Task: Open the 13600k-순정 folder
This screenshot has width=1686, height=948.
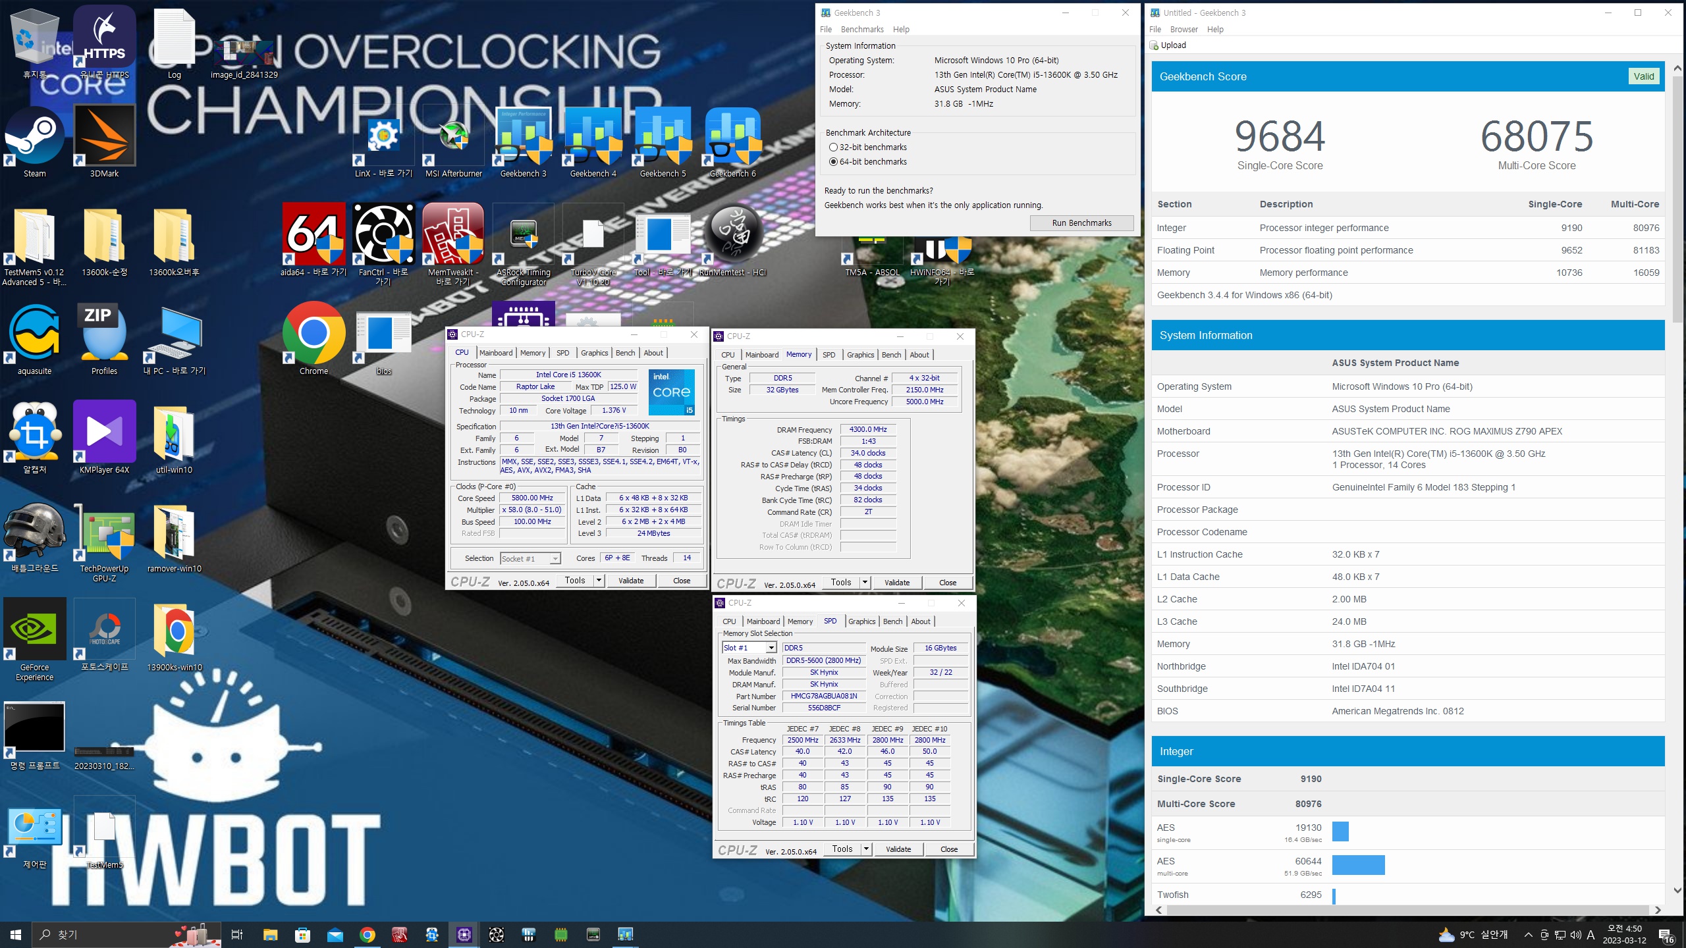Action: point(105,240)
